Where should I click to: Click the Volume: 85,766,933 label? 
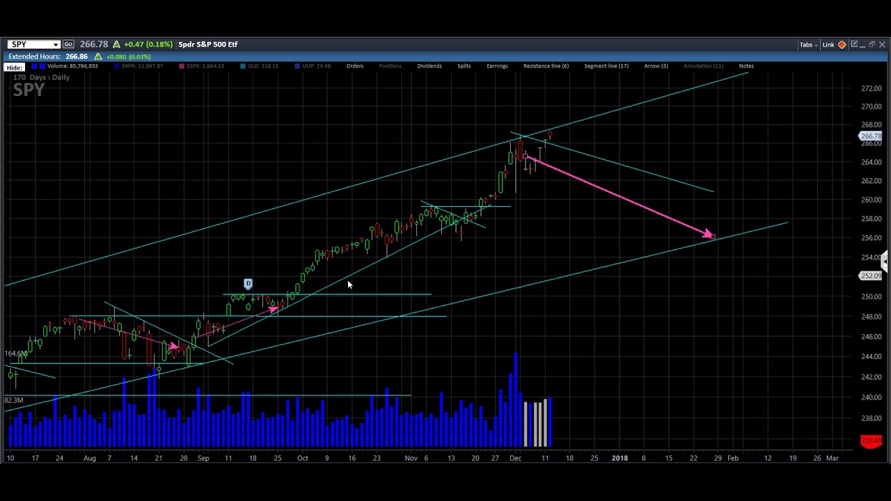pos(72,66)
